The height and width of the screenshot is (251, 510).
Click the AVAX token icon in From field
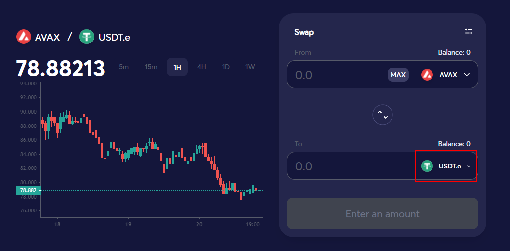[427, 75]
